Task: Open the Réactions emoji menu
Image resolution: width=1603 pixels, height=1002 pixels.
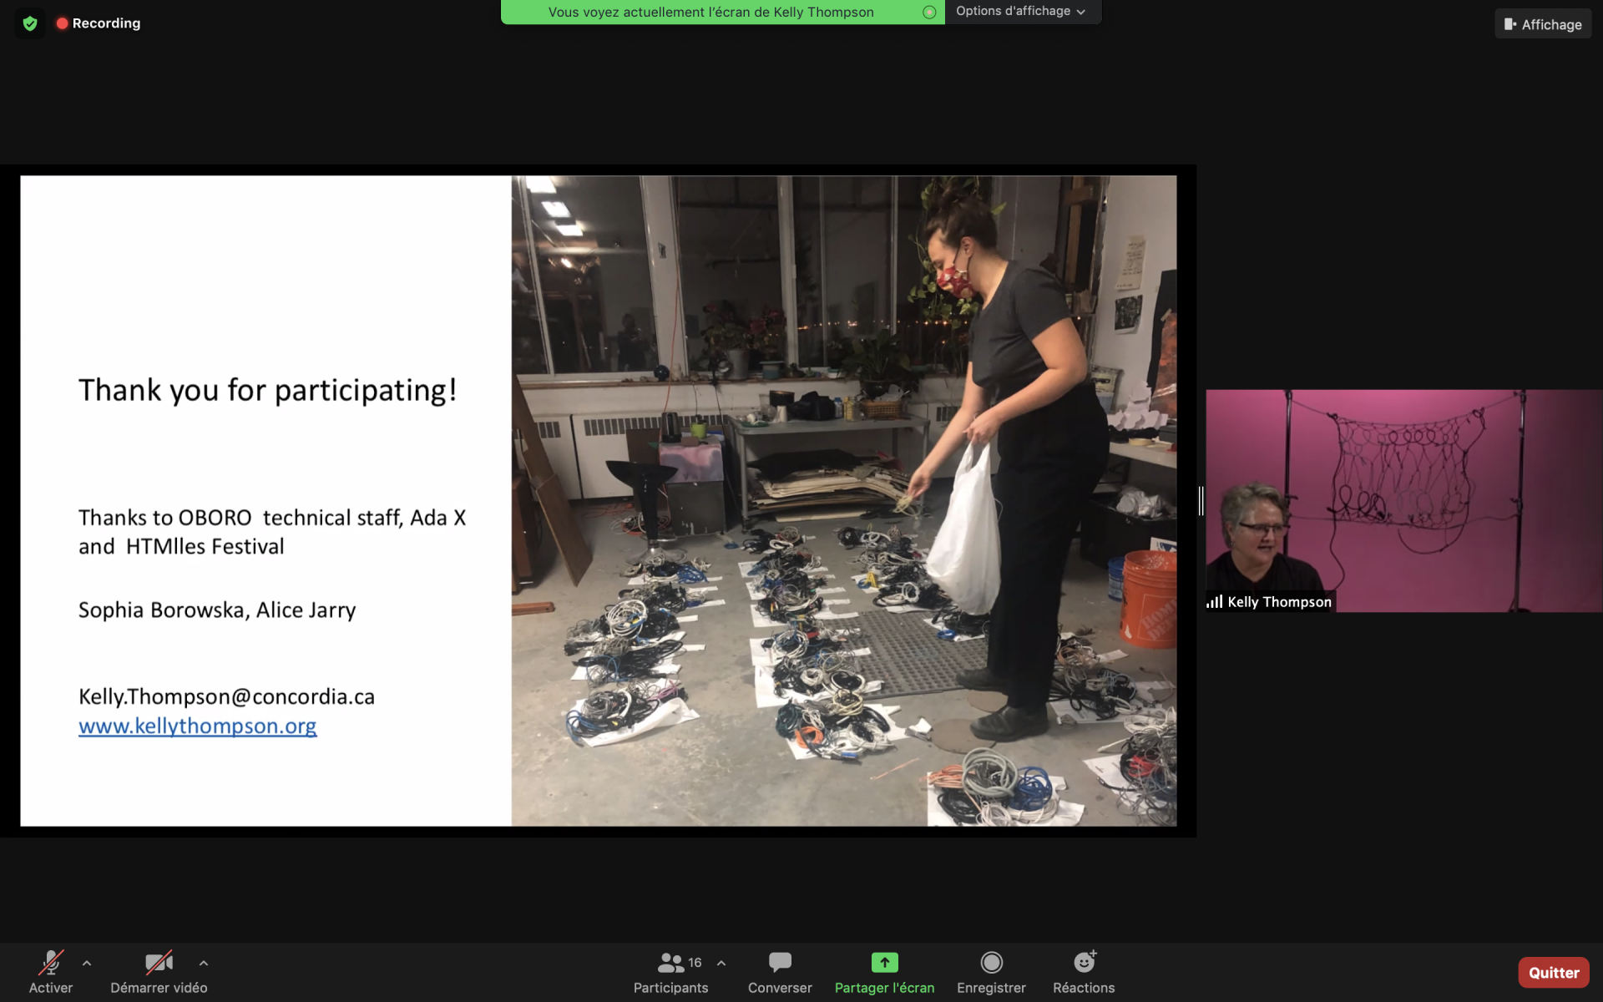Action: click(1084, 973)
